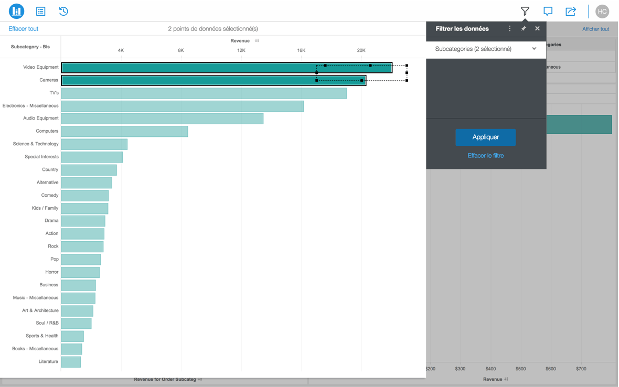This screenshot has height=387, width=619.
Task: Select the Computers bar
Action: (x=124, y=132)
